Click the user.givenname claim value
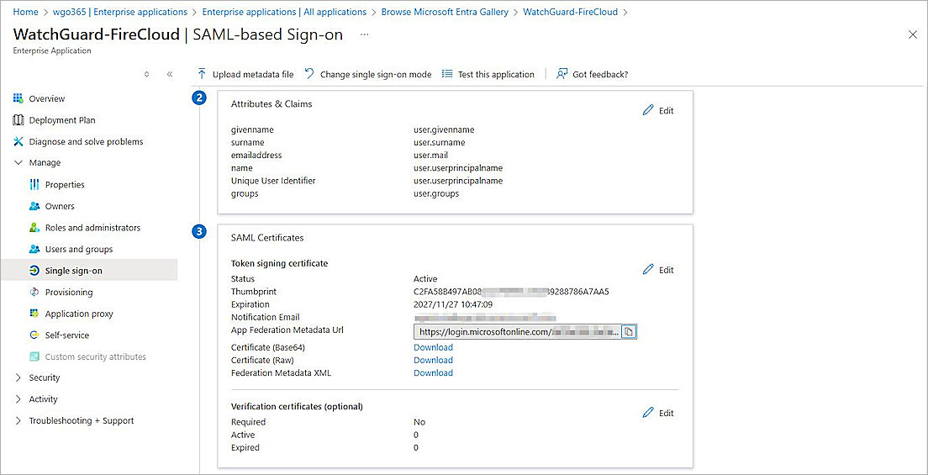The image size is (928, 475). (x=444, y=129)
